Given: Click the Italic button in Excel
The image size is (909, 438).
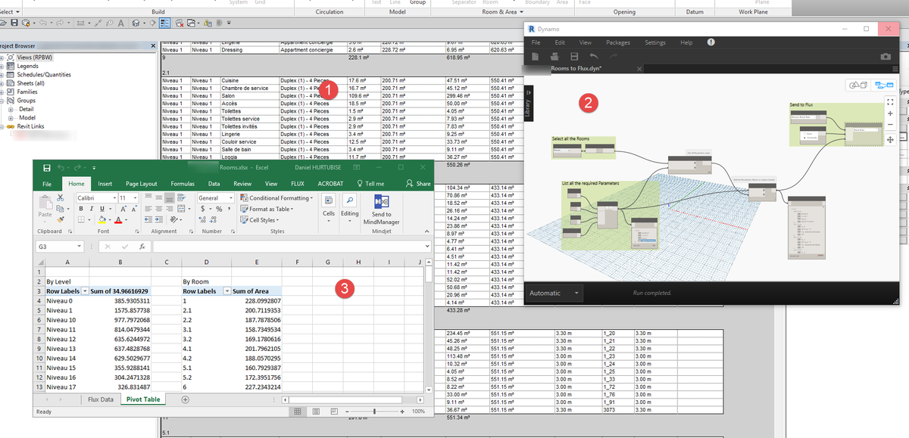Looking at the screenshot, I should click(x=91, y=209).
